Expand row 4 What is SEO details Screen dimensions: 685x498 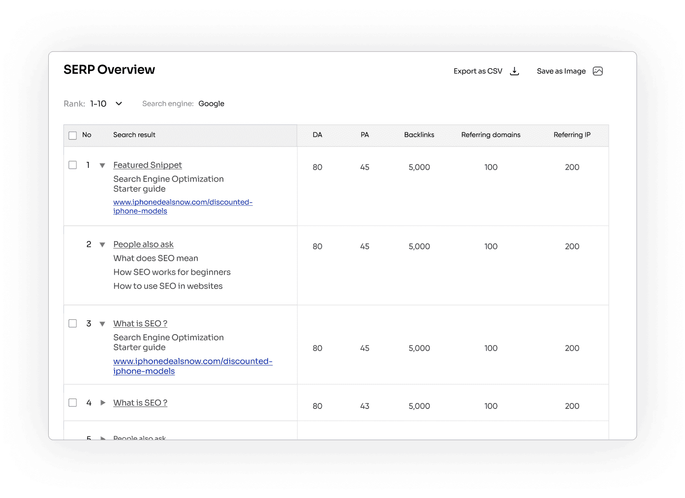pyautogui.click(x=102, y=403)
